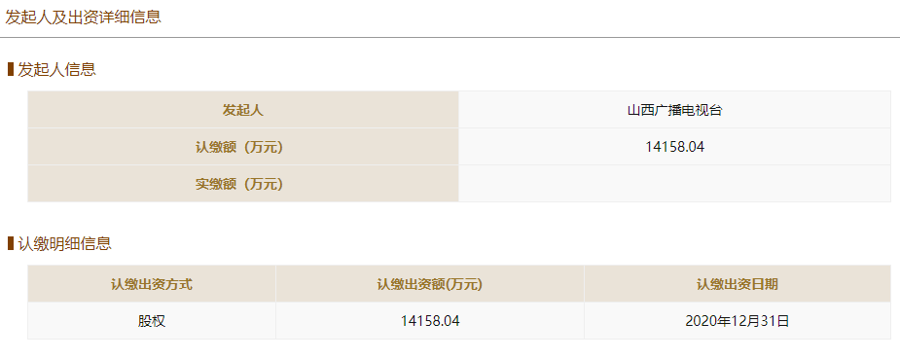
Task: Click the empty 实缴额 value cell
Action: (674, 184)
